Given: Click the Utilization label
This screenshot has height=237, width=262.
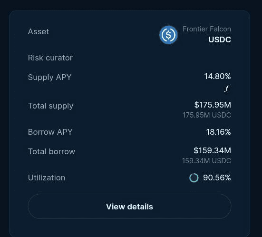Looking at the screenshot, I should click(x=47, y=178).
